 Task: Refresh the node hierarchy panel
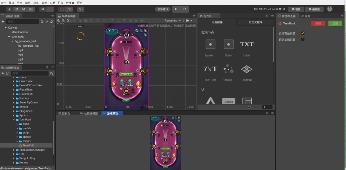tap(51, 22)
